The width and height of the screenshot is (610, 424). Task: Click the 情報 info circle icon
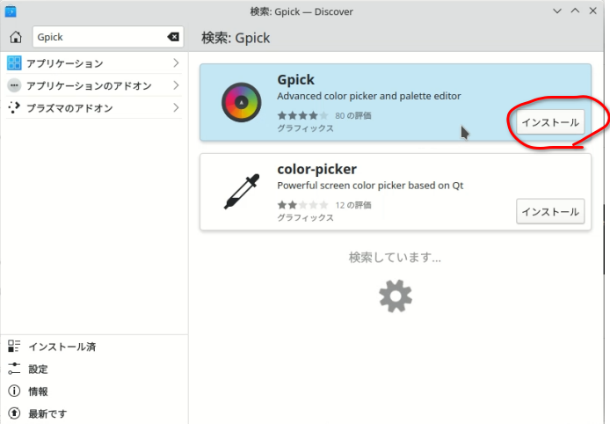point(14,391)
